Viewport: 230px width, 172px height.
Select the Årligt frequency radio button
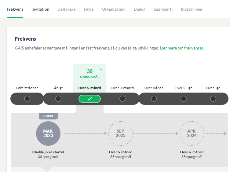[x=58, y=99]
